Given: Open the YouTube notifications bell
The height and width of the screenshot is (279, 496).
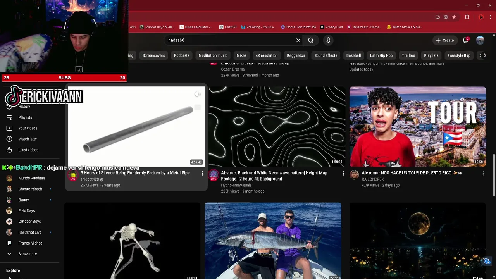Looking at the screenshot, I should click(x=466, y=40).
